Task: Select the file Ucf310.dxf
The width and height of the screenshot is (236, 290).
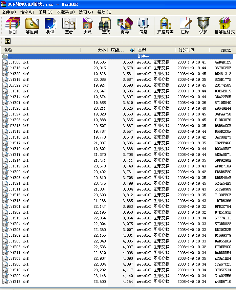Action: [19, 137]
